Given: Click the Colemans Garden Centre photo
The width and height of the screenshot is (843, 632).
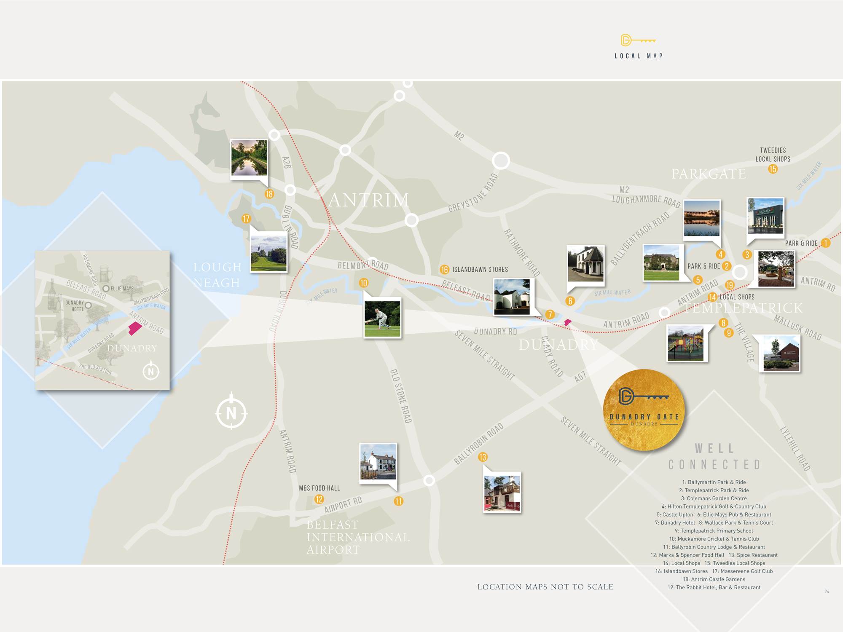Looking at the screenshot, I should [x=765, y=216].
